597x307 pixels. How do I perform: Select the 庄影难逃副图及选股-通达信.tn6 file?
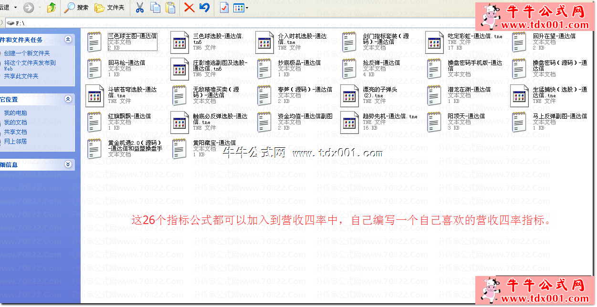tap(209, 68)
